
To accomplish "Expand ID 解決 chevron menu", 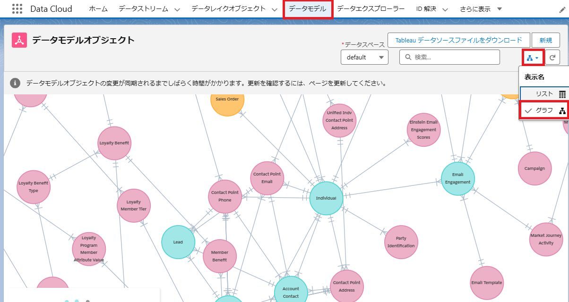I will coord(444,9).
